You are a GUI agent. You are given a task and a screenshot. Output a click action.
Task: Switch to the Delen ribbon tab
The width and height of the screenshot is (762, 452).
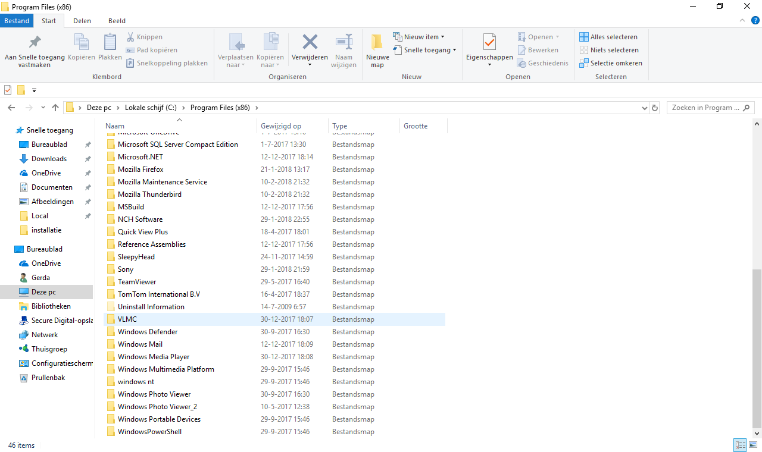point(82,21)
